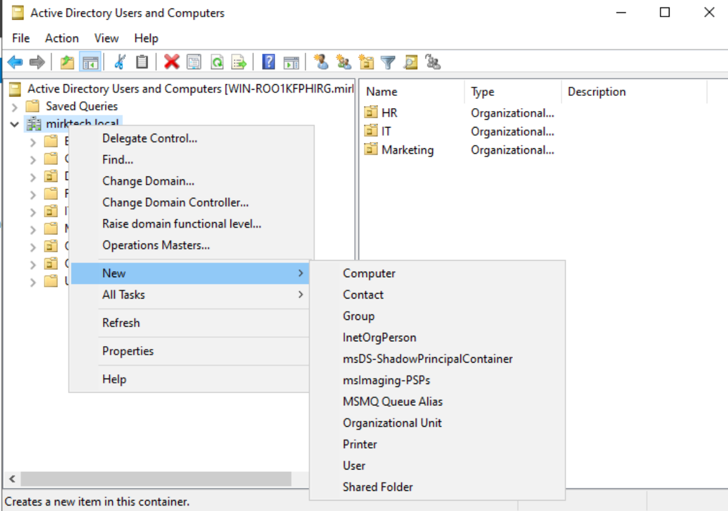This screenshot has width=728, height=511.
Task: Open filter options with the funnel icon
Action: 388,62
